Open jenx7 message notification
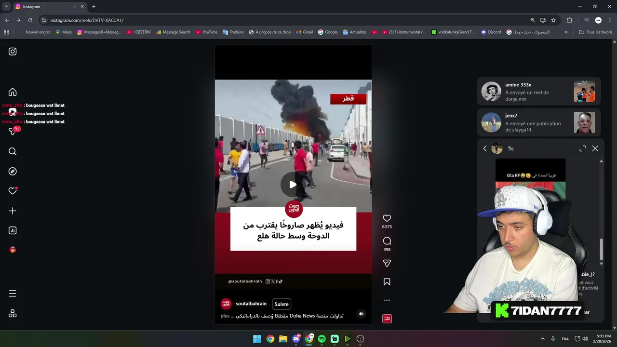Viewport: 617px width, 347px height. [x=538, y=122]
